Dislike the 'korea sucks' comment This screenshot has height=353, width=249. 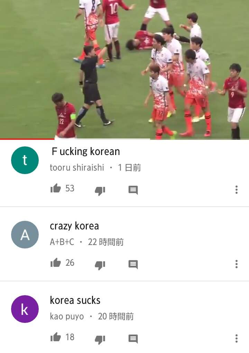(100, 339)
